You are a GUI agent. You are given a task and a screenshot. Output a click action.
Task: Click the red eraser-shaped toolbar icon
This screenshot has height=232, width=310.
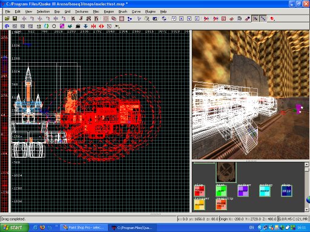[x=231, y=19]
